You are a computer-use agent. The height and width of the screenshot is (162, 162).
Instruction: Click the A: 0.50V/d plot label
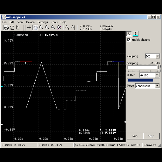click(x=48, y=35)
